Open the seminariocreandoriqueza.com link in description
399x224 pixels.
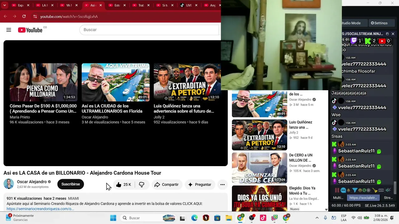coord(40,209)
